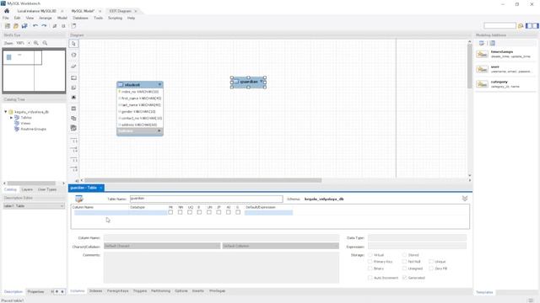Screen dimensions: 540x303
Task: Tick the PK checkbox in column row
Action: (170, 212)
